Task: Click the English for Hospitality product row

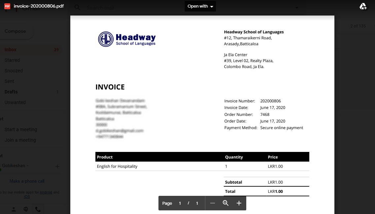Action: tap(202, 166)
